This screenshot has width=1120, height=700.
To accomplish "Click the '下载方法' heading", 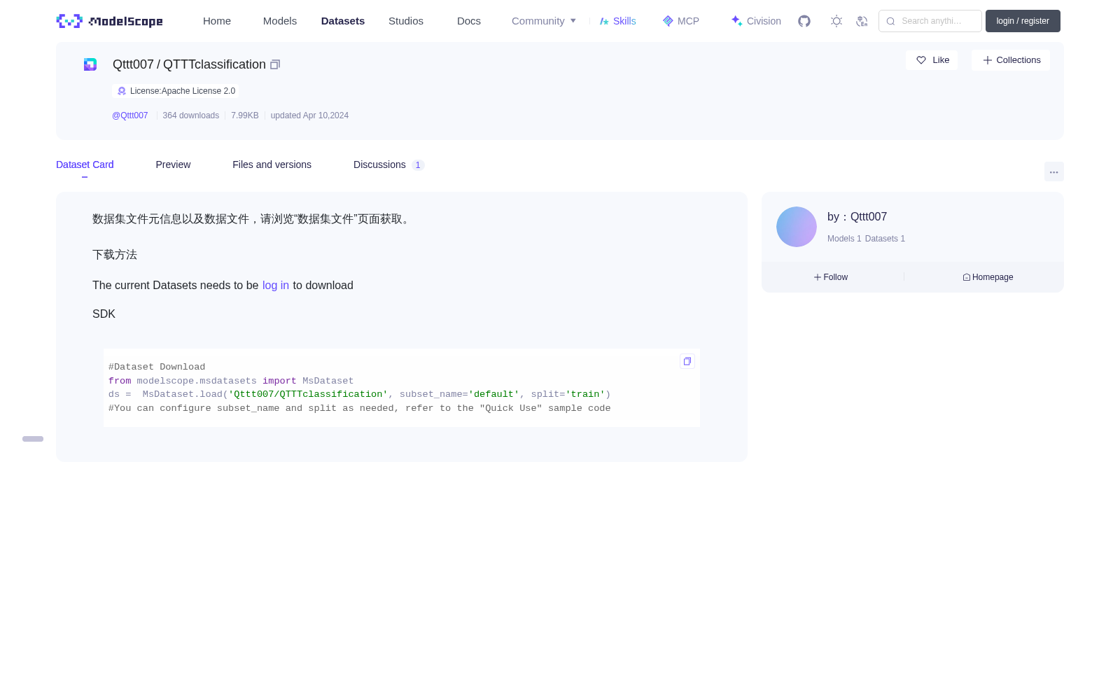I will [x=115, y=255].
